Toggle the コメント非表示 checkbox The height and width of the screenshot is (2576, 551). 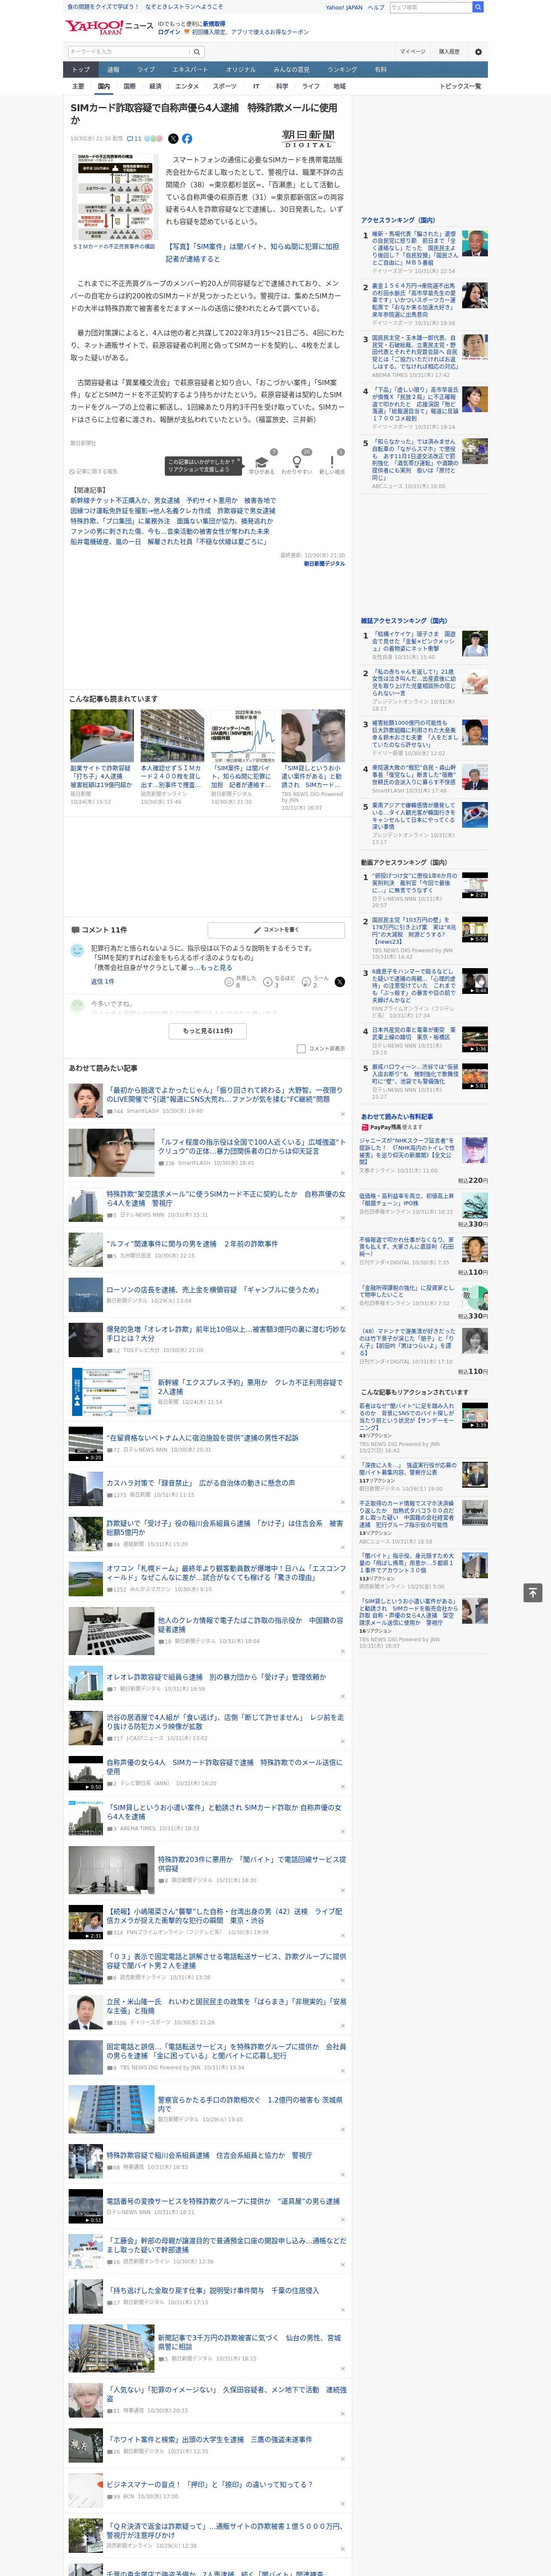click(x=301, y=1049)
